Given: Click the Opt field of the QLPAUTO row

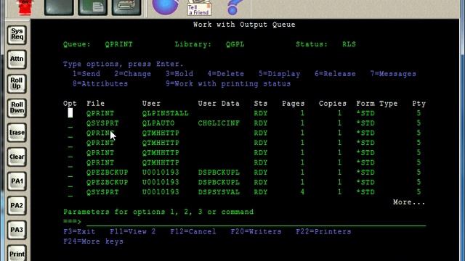Looking at the screenshot, I should (70, 123).
